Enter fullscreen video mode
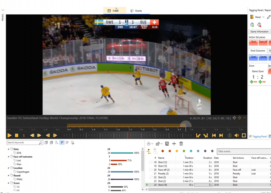 click(244, 135)
